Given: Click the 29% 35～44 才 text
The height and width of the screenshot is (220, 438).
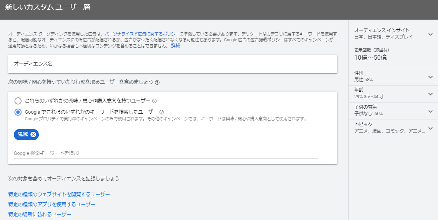Looking at the screenshot, I should (369, 97).
